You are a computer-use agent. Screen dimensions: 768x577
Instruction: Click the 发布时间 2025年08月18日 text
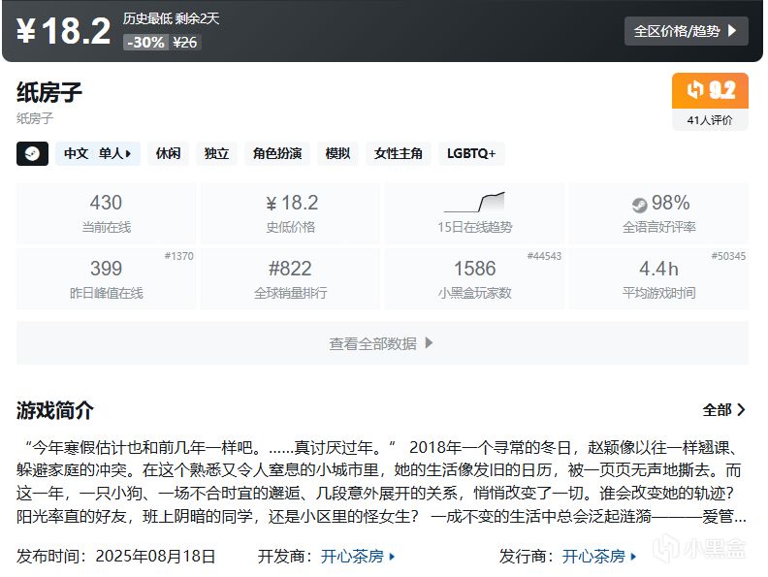pos(116,557)
